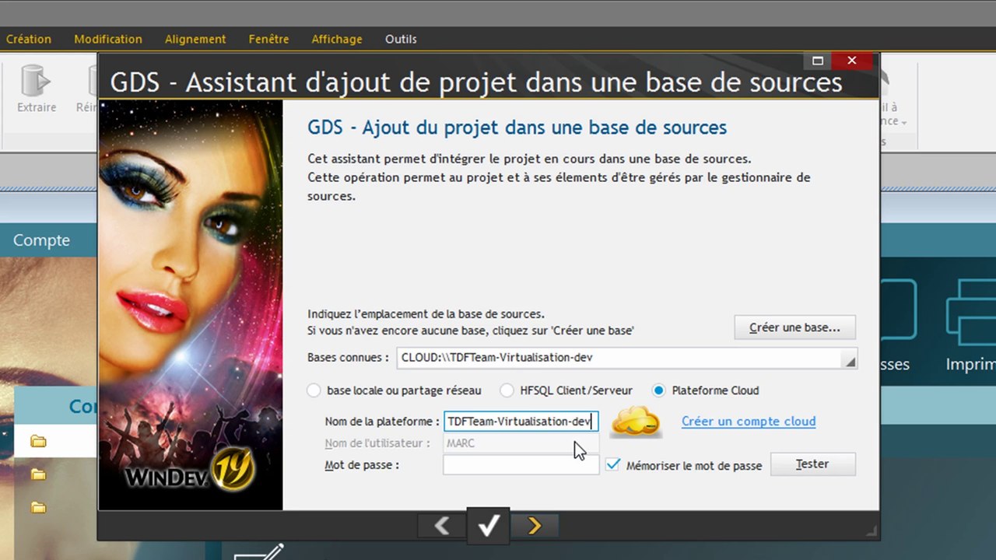Click the pencil icon at bottom of background
Image resolution: width=996 pixels, height=560 pixels.
(259, 552)
